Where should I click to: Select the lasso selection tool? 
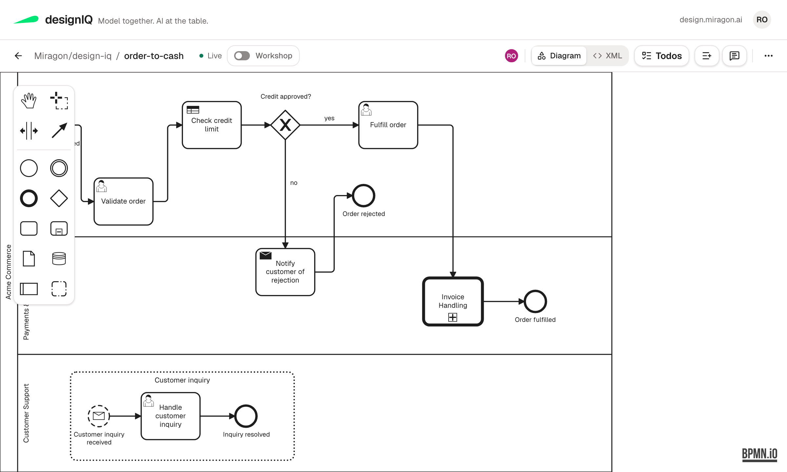click(59, 101)
